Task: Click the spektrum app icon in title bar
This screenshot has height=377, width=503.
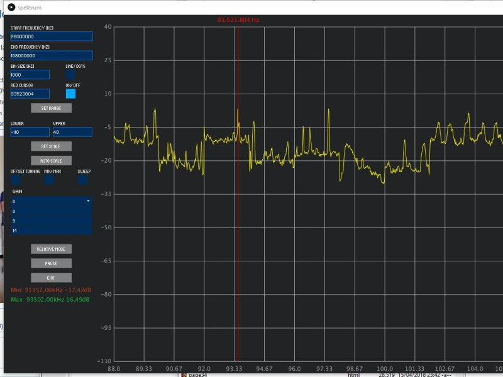Action: coord(11,7)
